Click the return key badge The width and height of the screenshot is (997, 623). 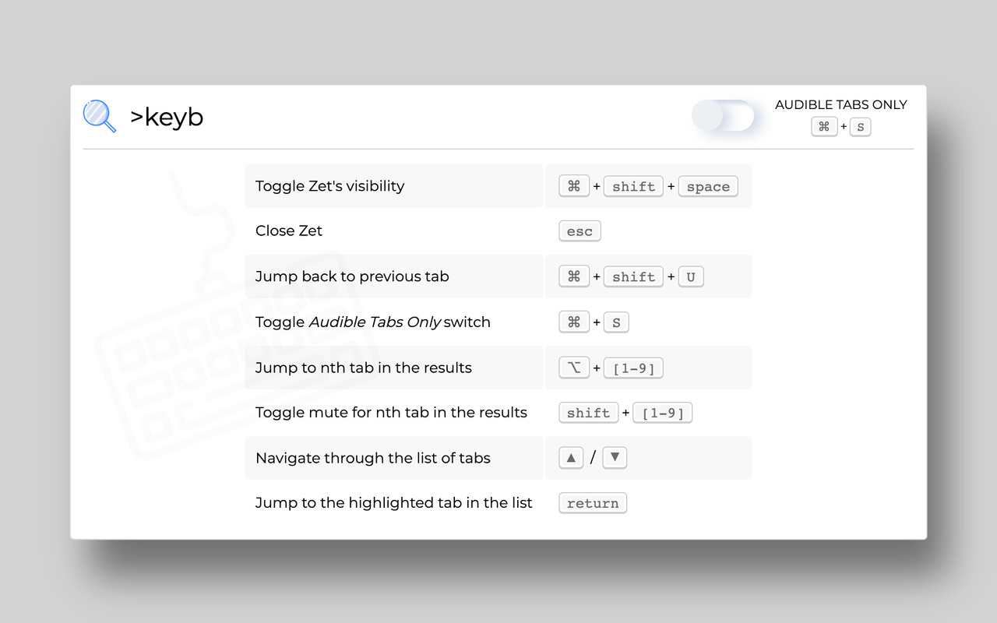[593, 503]
